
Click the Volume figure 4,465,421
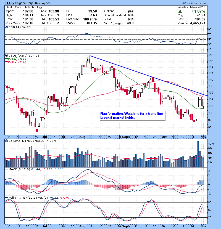click(198, 23)
